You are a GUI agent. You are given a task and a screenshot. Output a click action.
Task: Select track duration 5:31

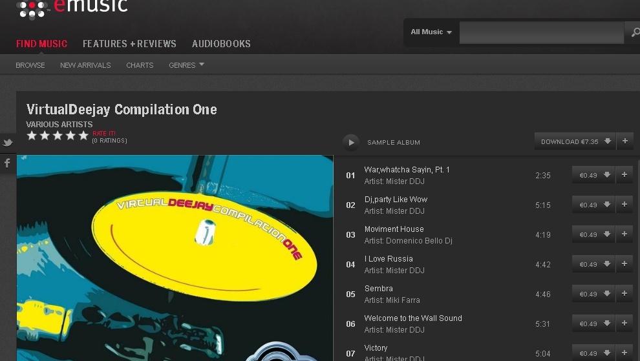(x=543, y=324)
